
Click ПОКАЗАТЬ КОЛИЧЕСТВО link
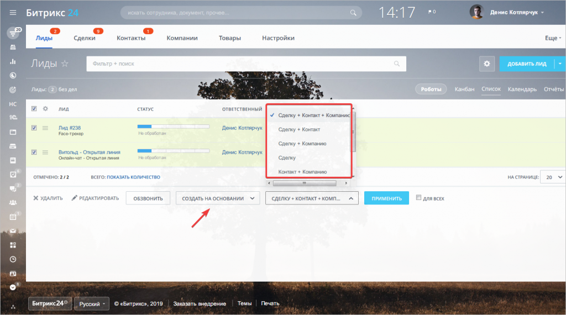point(133,177)
